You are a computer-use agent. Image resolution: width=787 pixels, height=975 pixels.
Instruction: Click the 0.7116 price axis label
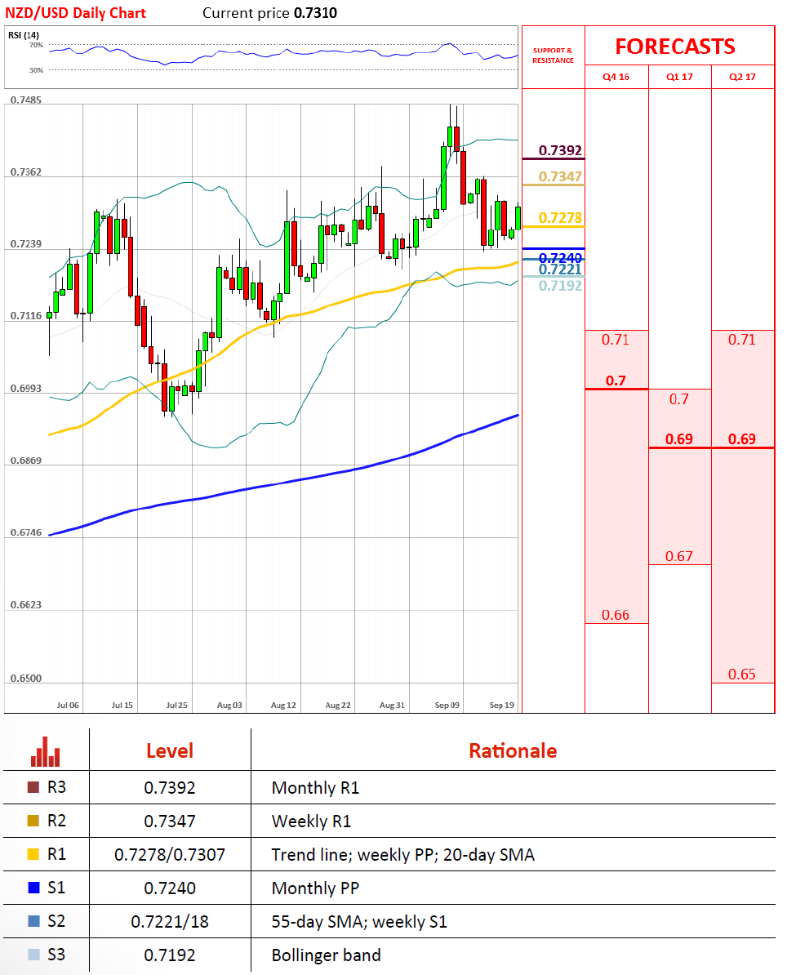(x=26, y=316)
